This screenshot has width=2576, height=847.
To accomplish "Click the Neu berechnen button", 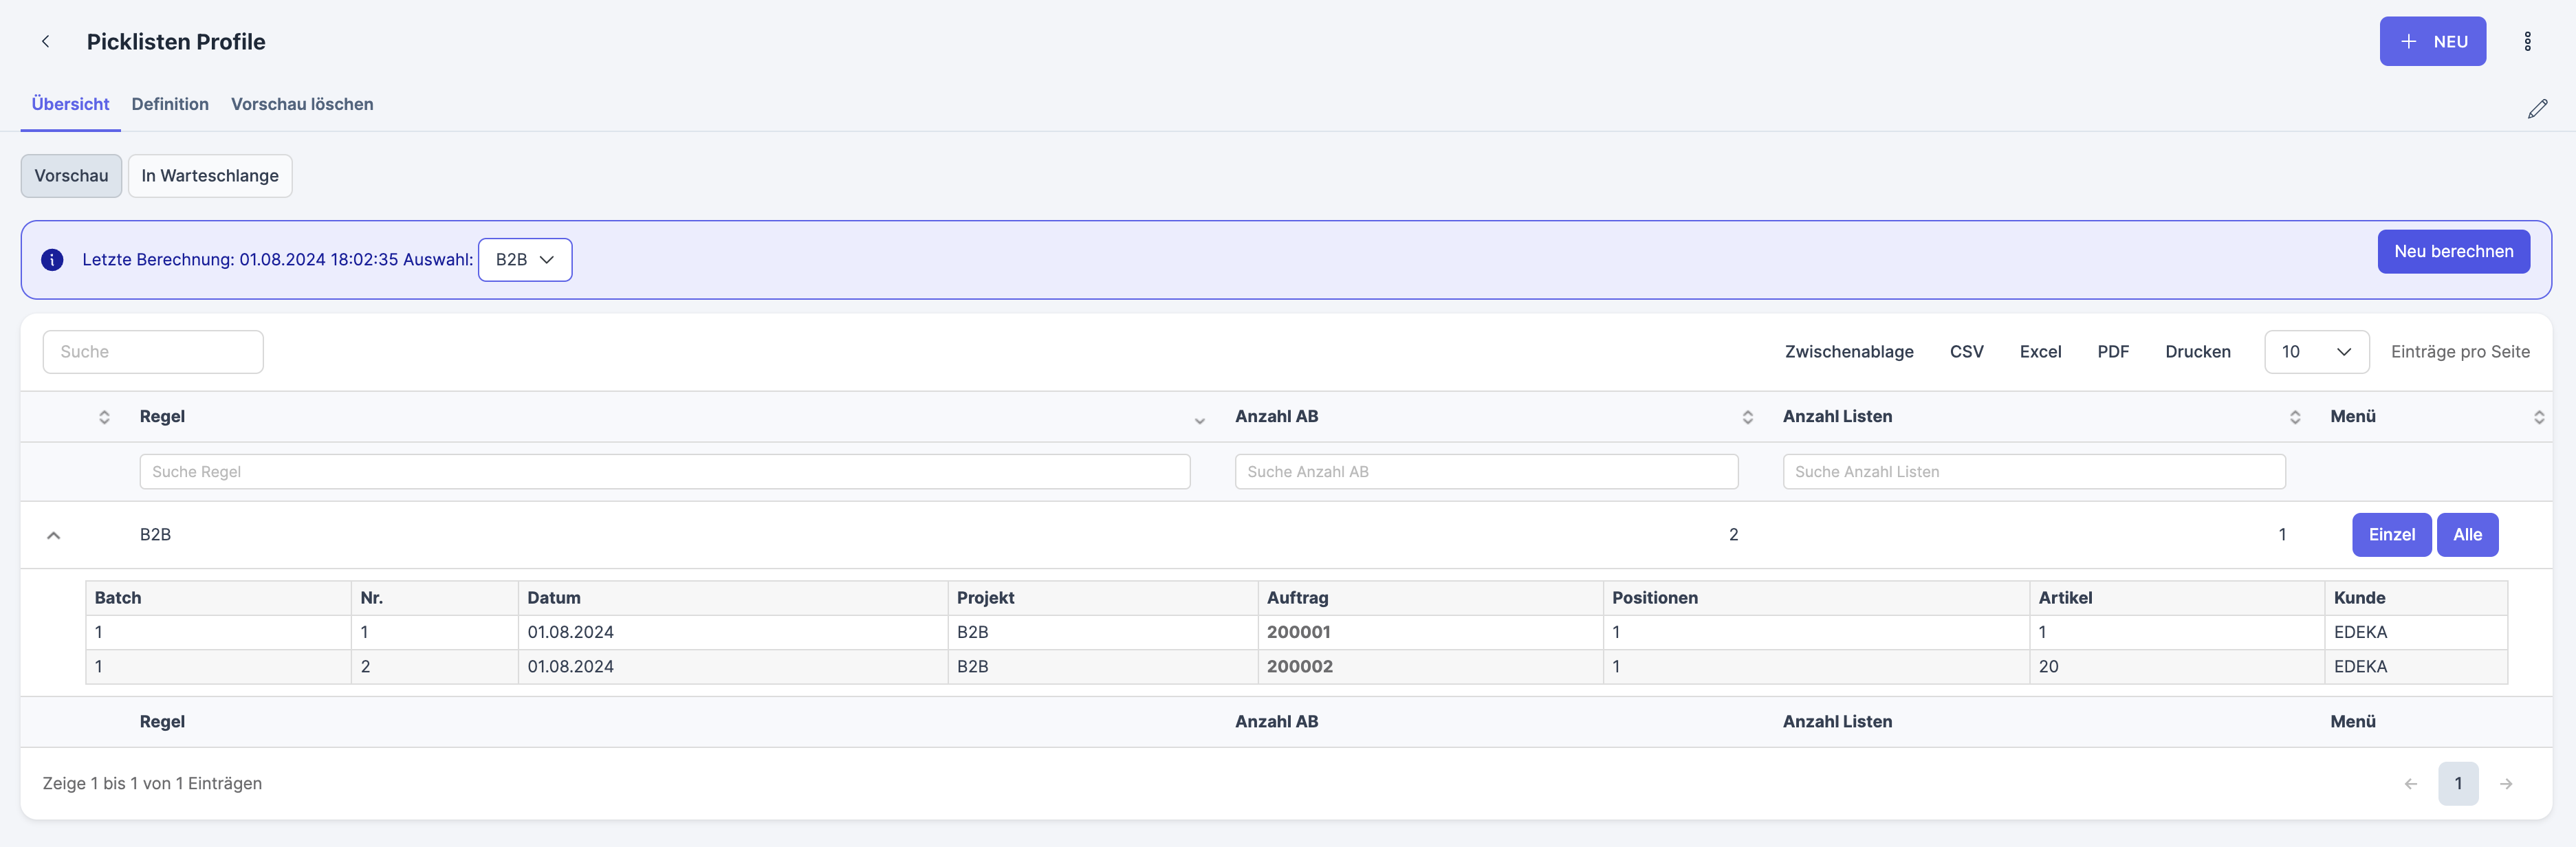I will (2453, 252).
